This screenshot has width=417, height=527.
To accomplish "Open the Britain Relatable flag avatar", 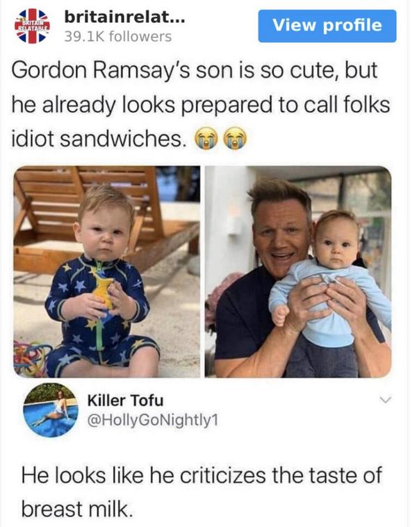I will point(32,26).
